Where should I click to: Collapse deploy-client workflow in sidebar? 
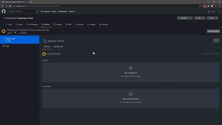pyautogui.click(x=4, y=39)
